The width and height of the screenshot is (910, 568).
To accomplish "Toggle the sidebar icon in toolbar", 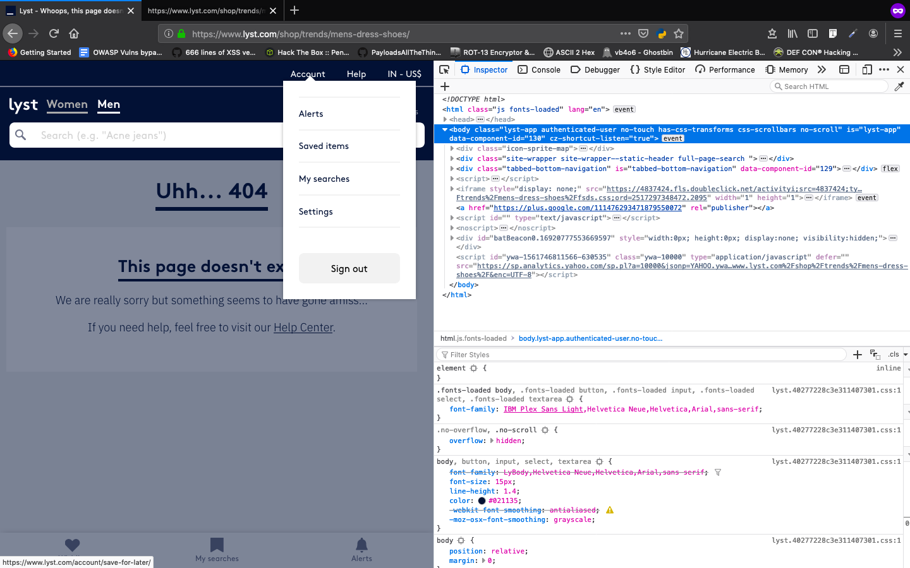I will pos(813,33).
